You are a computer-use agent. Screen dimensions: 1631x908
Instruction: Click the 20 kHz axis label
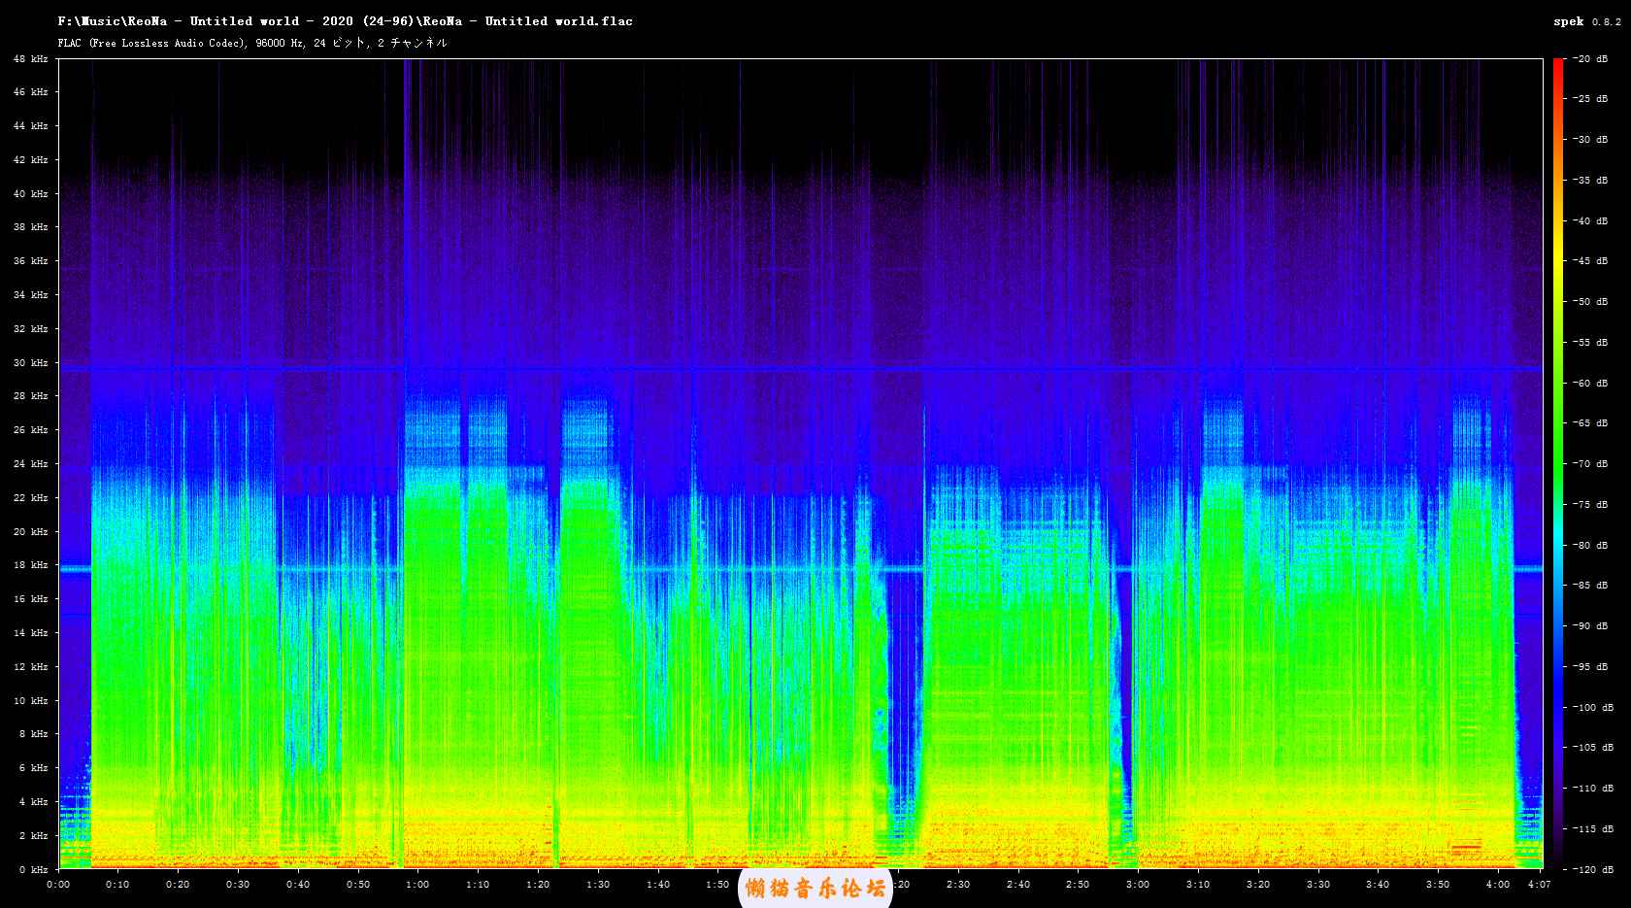click(30, 531)
